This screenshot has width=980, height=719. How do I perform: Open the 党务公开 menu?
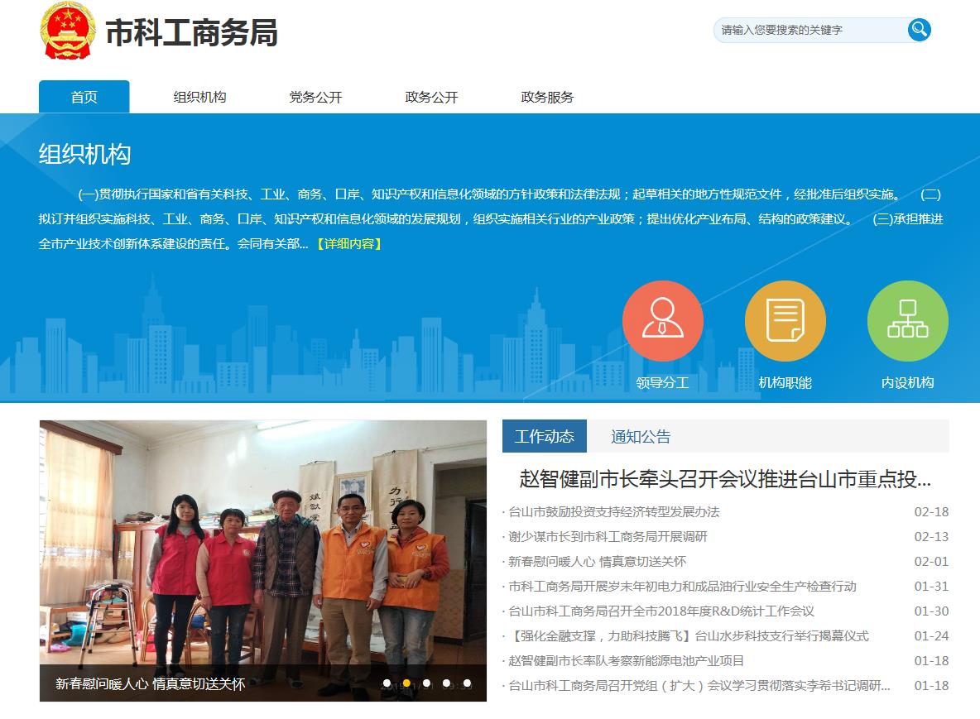coord(315,97)
